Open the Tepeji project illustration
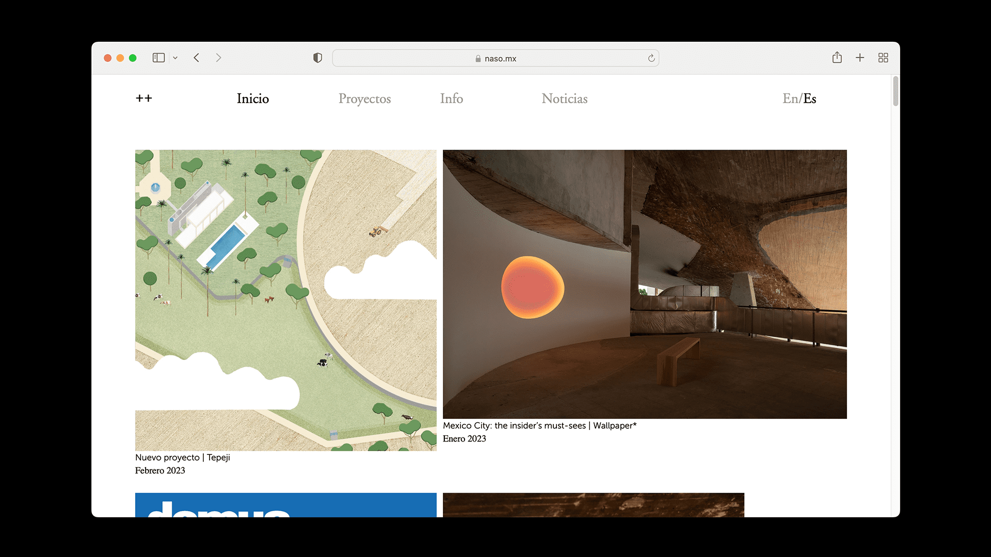The width and height of the screenshot is (991, 557). pyautogui.click(x=285, y=300)
